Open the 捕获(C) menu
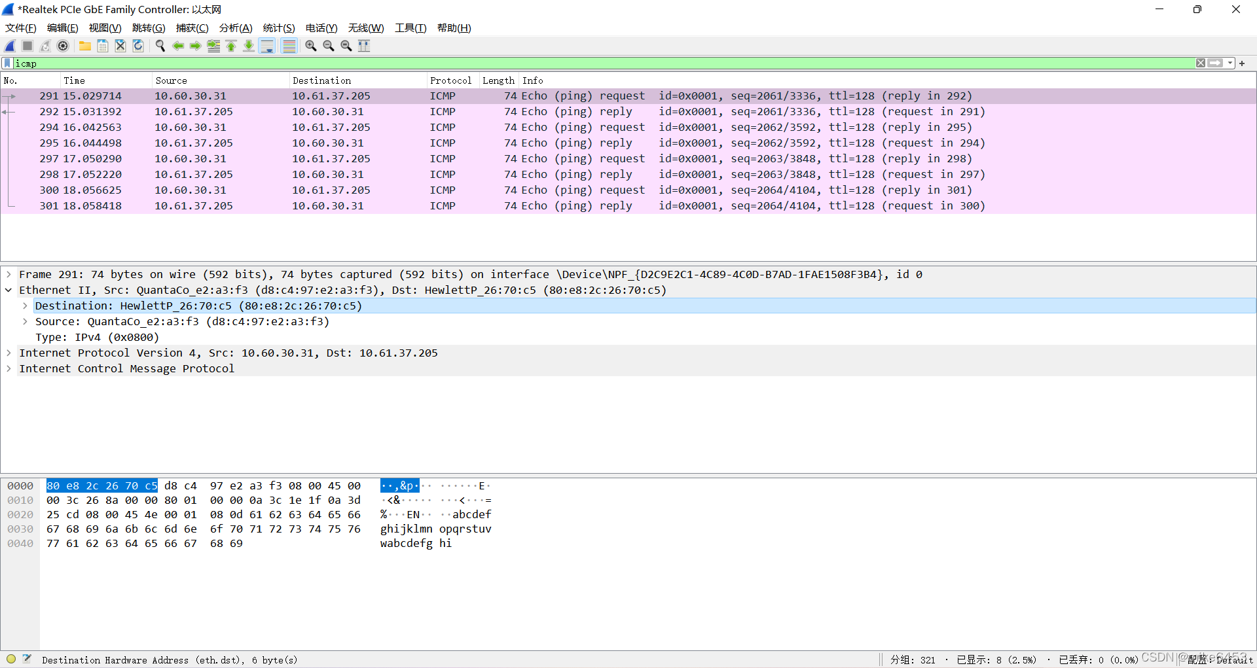 pyautogui.click(x=192, y=28)
